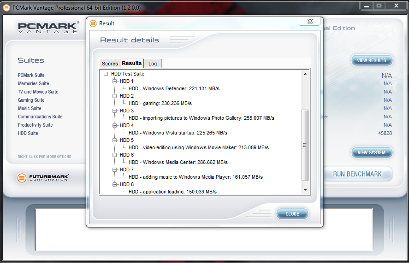Collapse the HDD 8 node
This screenshot has height=263, width=409.
pyautogui.click(x=114, y=184)
